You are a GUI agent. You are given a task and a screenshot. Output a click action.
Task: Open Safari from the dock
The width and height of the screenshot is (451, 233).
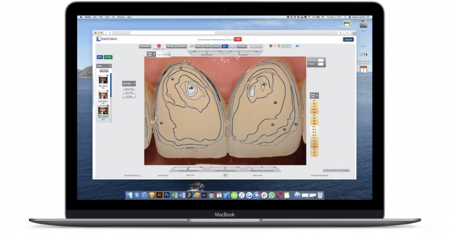[144, 195]
